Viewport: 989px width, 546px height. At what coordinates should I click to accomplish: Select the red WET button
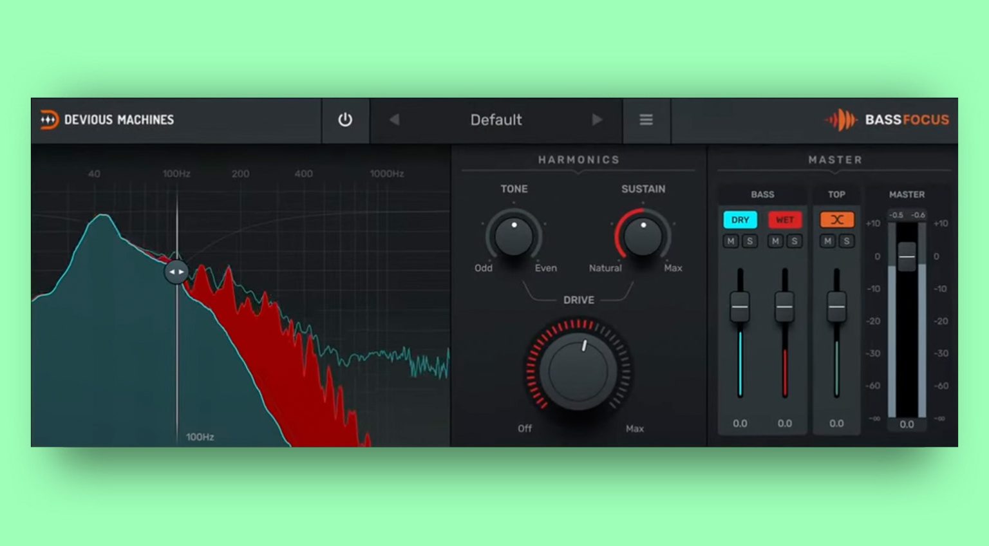tap(785, 220)
